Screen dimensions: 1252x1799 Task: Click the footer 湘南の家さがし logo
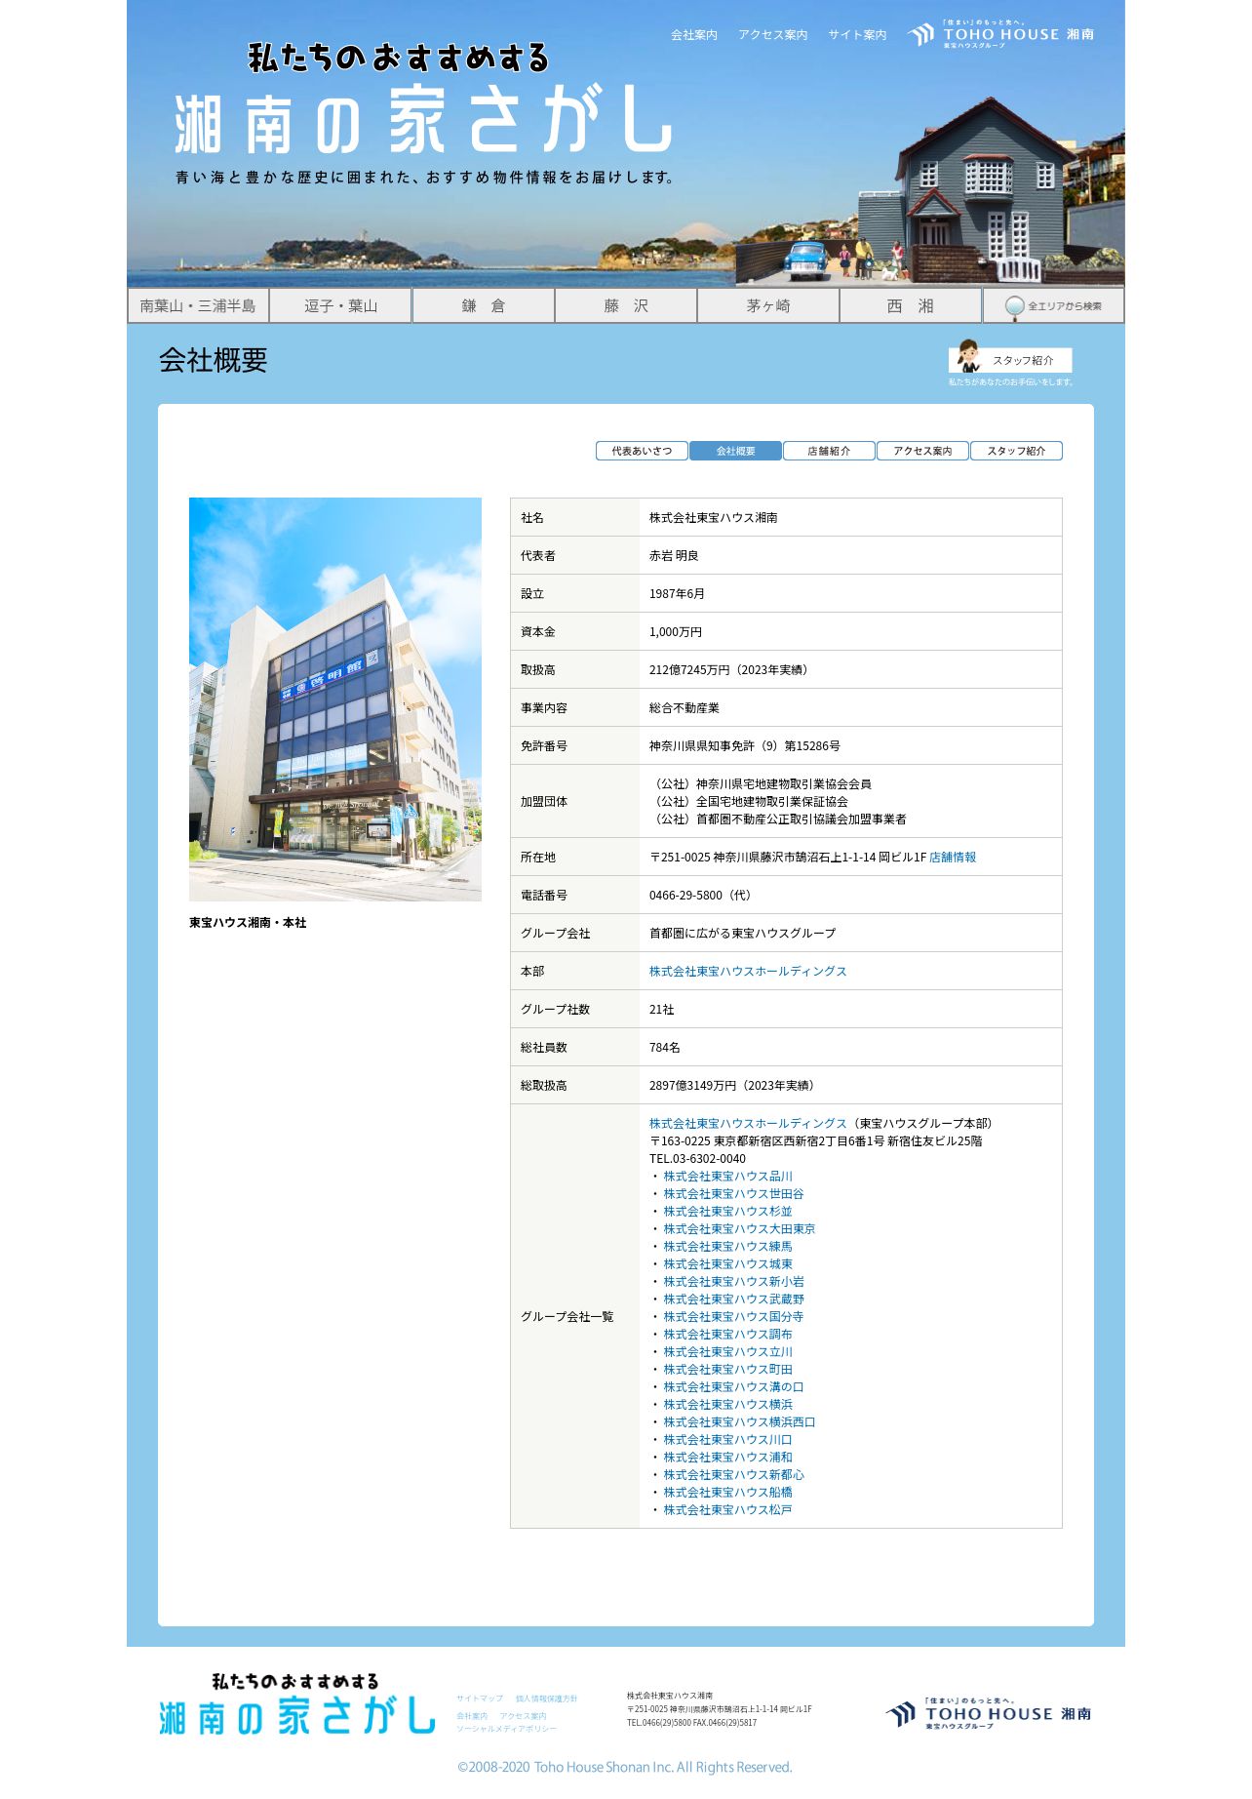[x=296, y=1704]
